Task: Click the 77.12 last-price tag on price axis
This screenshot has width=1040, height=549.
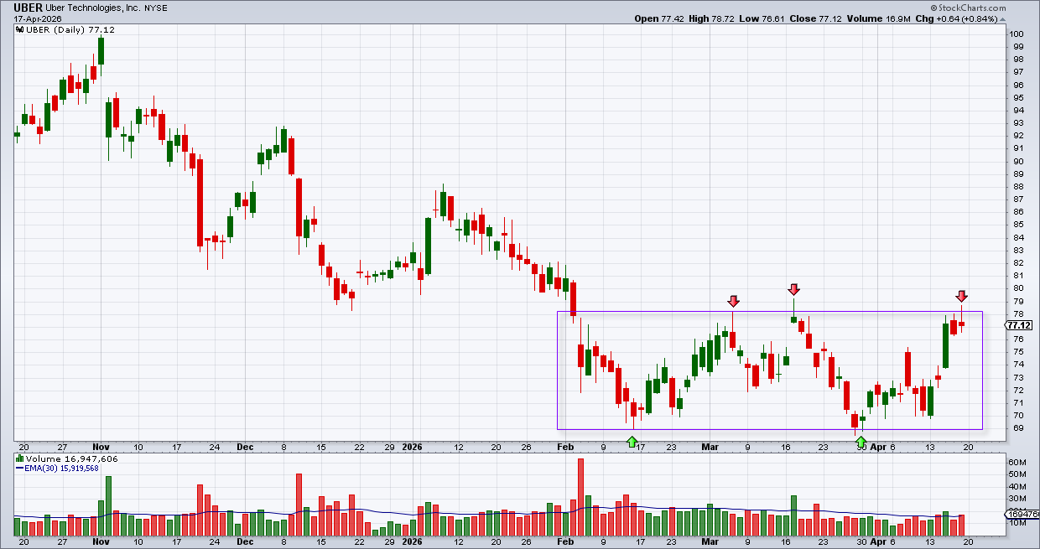Action: tap(1019, 325)
